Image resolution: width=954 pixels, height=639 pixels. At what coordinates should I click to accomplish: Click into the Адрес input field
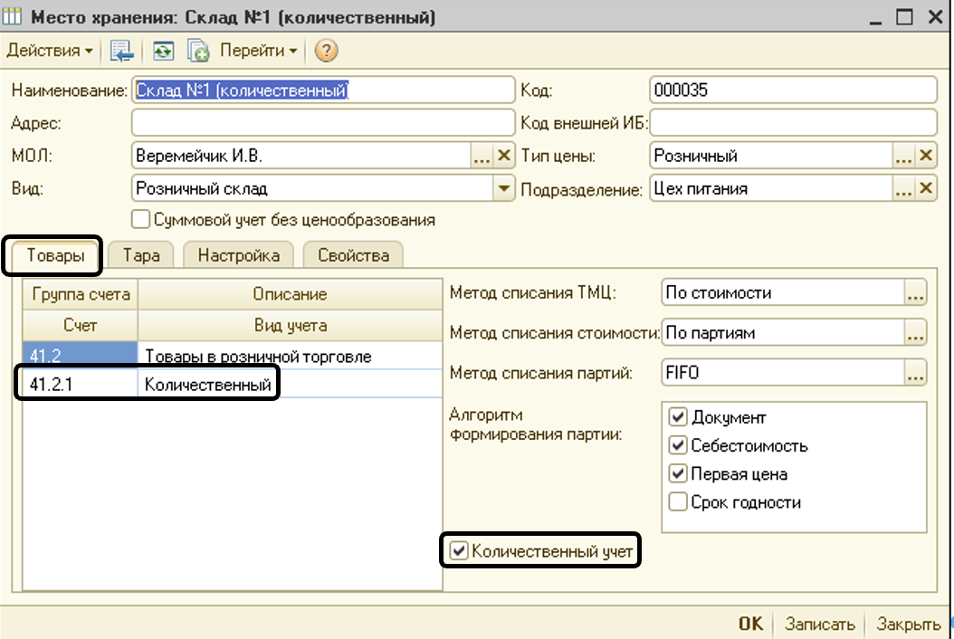tap(322, 122)
